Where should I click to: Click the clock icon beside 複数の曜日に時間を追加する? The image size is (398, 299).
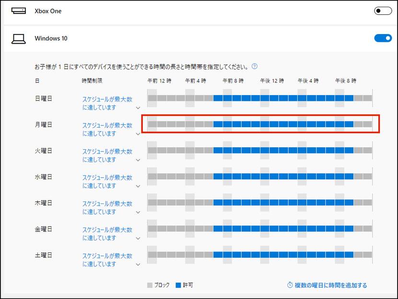click(290, 285)
